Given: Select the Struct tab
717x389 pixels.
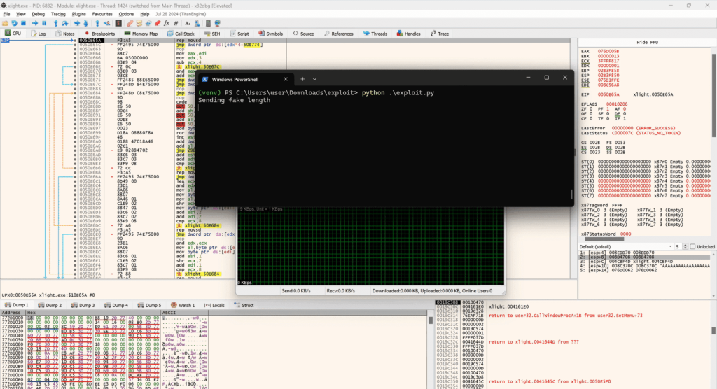Looking at the screenshot, I should pyautogui.click(x=244, y=305).
